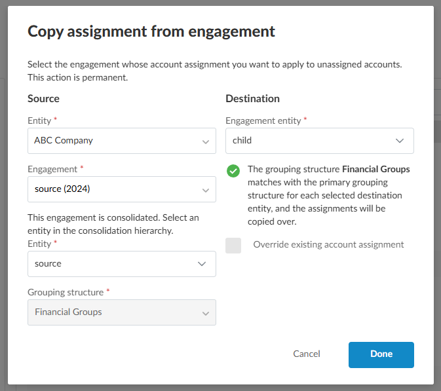Viewport: 441px width, 391px height.
Task: Click the 'Engagement entity' field label
Action: point(263,121)
